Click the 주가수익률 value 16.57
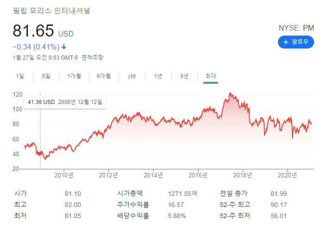The width and height of the screenshot is (333, 238). point(176,205)
